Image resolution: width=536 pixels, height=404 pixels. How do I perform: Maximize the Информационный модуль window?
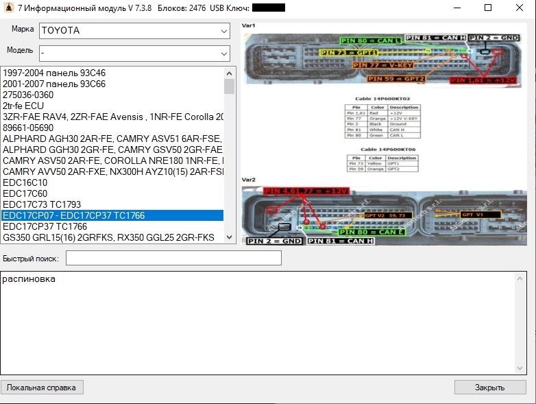pos(488,8)
